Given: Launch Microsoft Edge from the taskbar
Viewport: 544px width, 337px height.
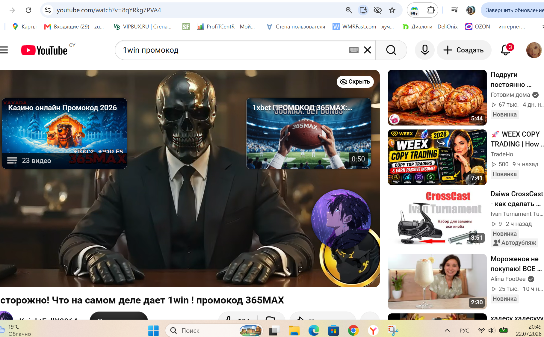Looking at the screenshot, I should tap(314, 331).
